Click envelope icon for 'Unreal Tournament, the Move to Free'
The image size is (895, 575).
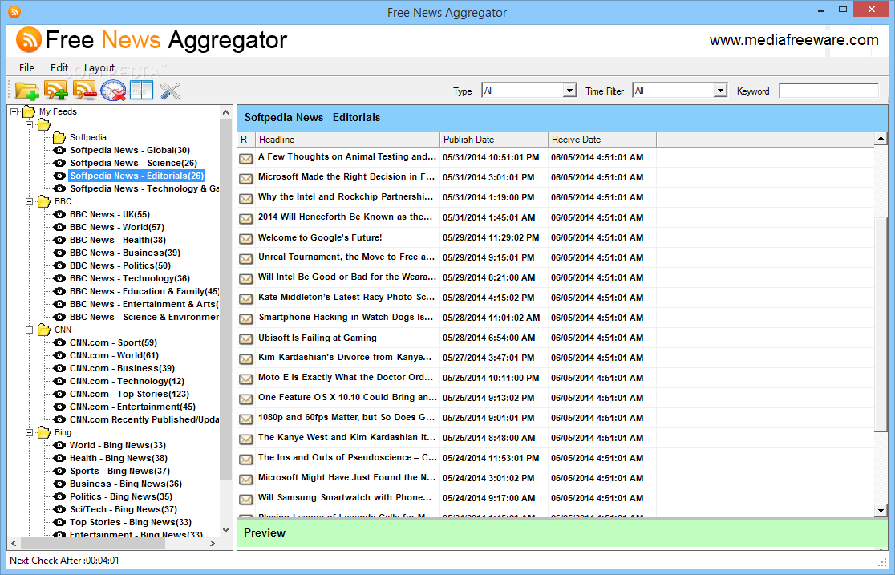[246, 259]
